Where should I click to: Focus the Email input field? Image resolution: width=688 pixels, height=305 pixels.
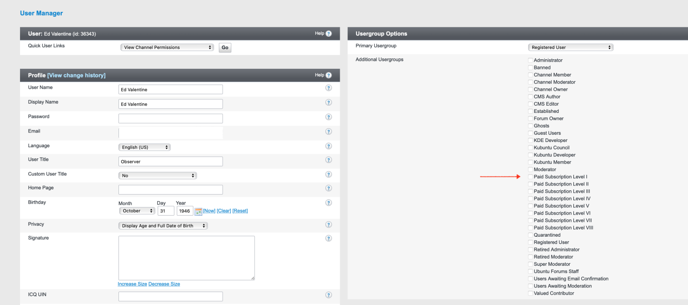(x=171, y=133)
